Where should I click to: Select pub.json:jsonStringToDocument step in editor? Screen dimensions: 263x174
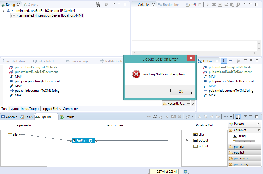tap(37, 81)
